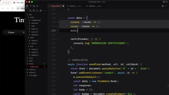Open utils.ts in the files folder

[34, 44]
